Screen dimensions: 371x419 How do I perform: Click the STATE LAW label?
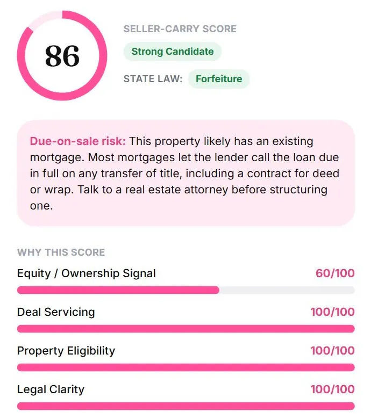pyautogui.click(x=153, y=79)
